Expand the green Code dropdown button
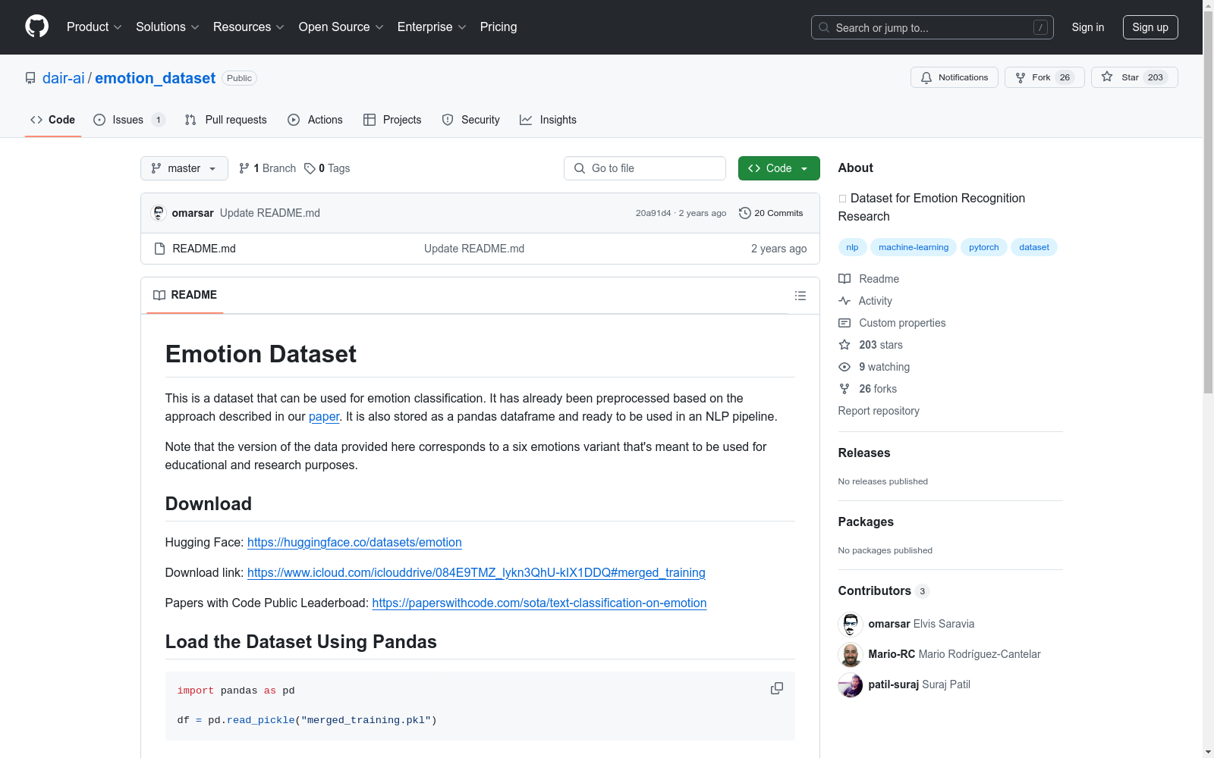 point(779,168)
